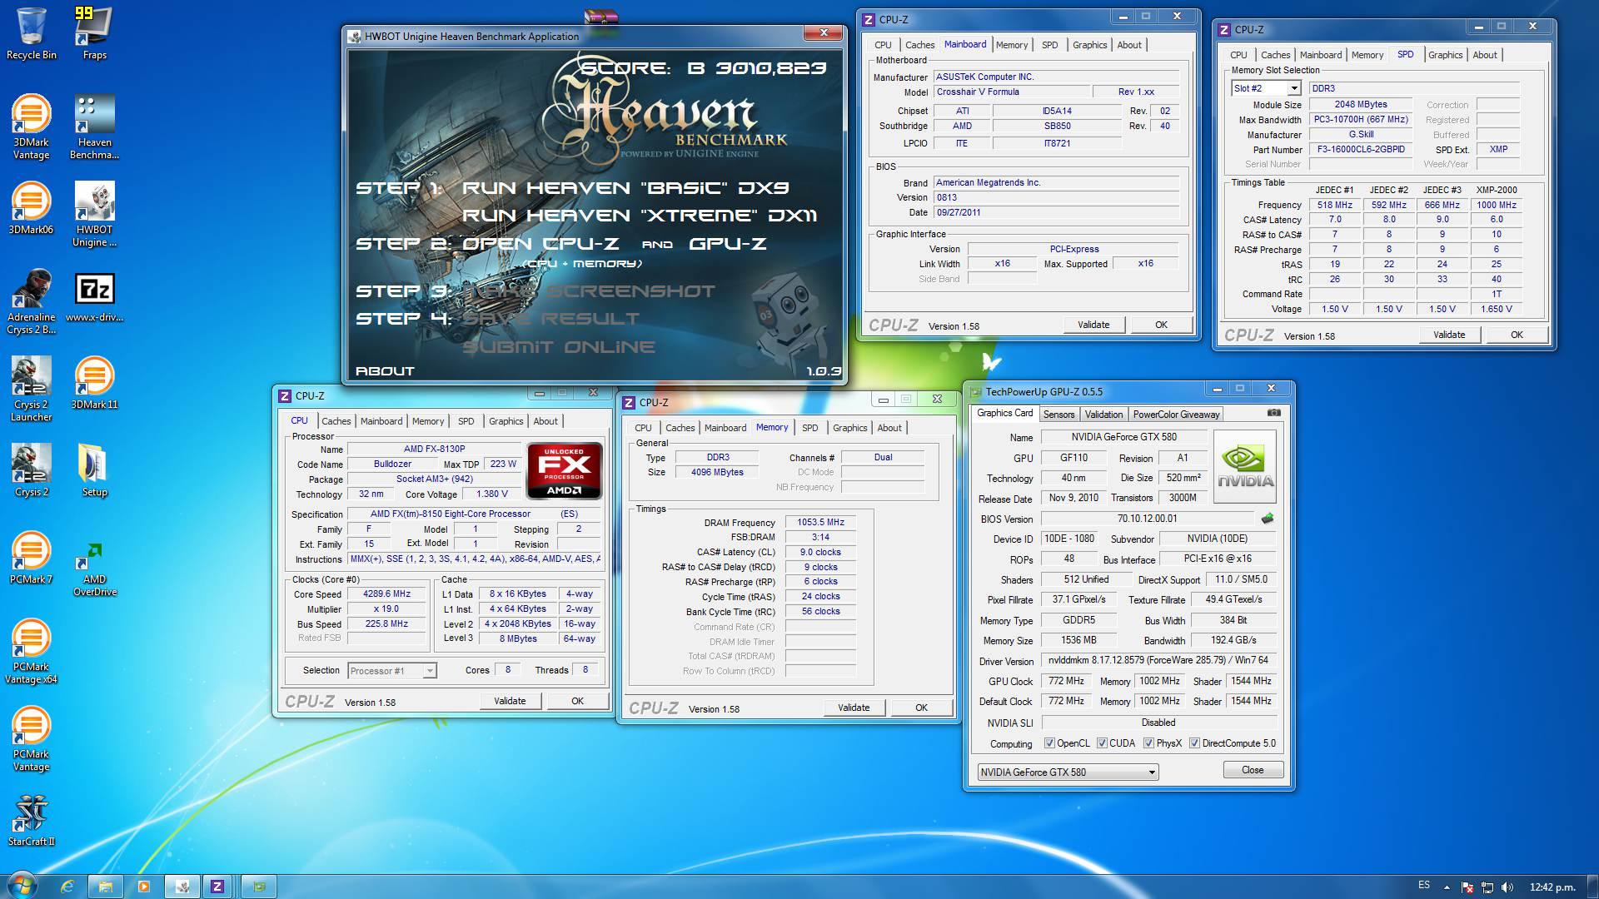Click the GPU-Z Driver Version field

1158,660
